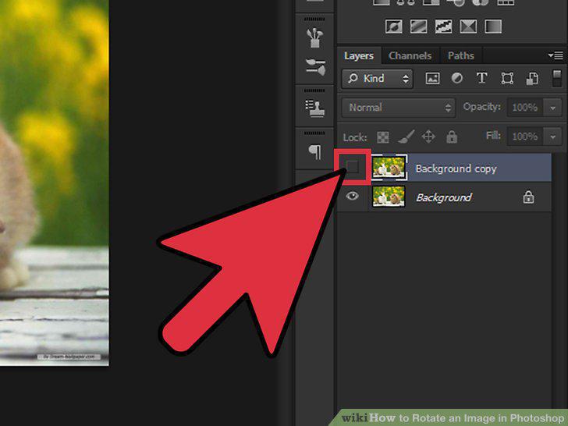Click the Fill 100% value field
The height and width of the screenshot is (426, 568).
coord(524,137)
